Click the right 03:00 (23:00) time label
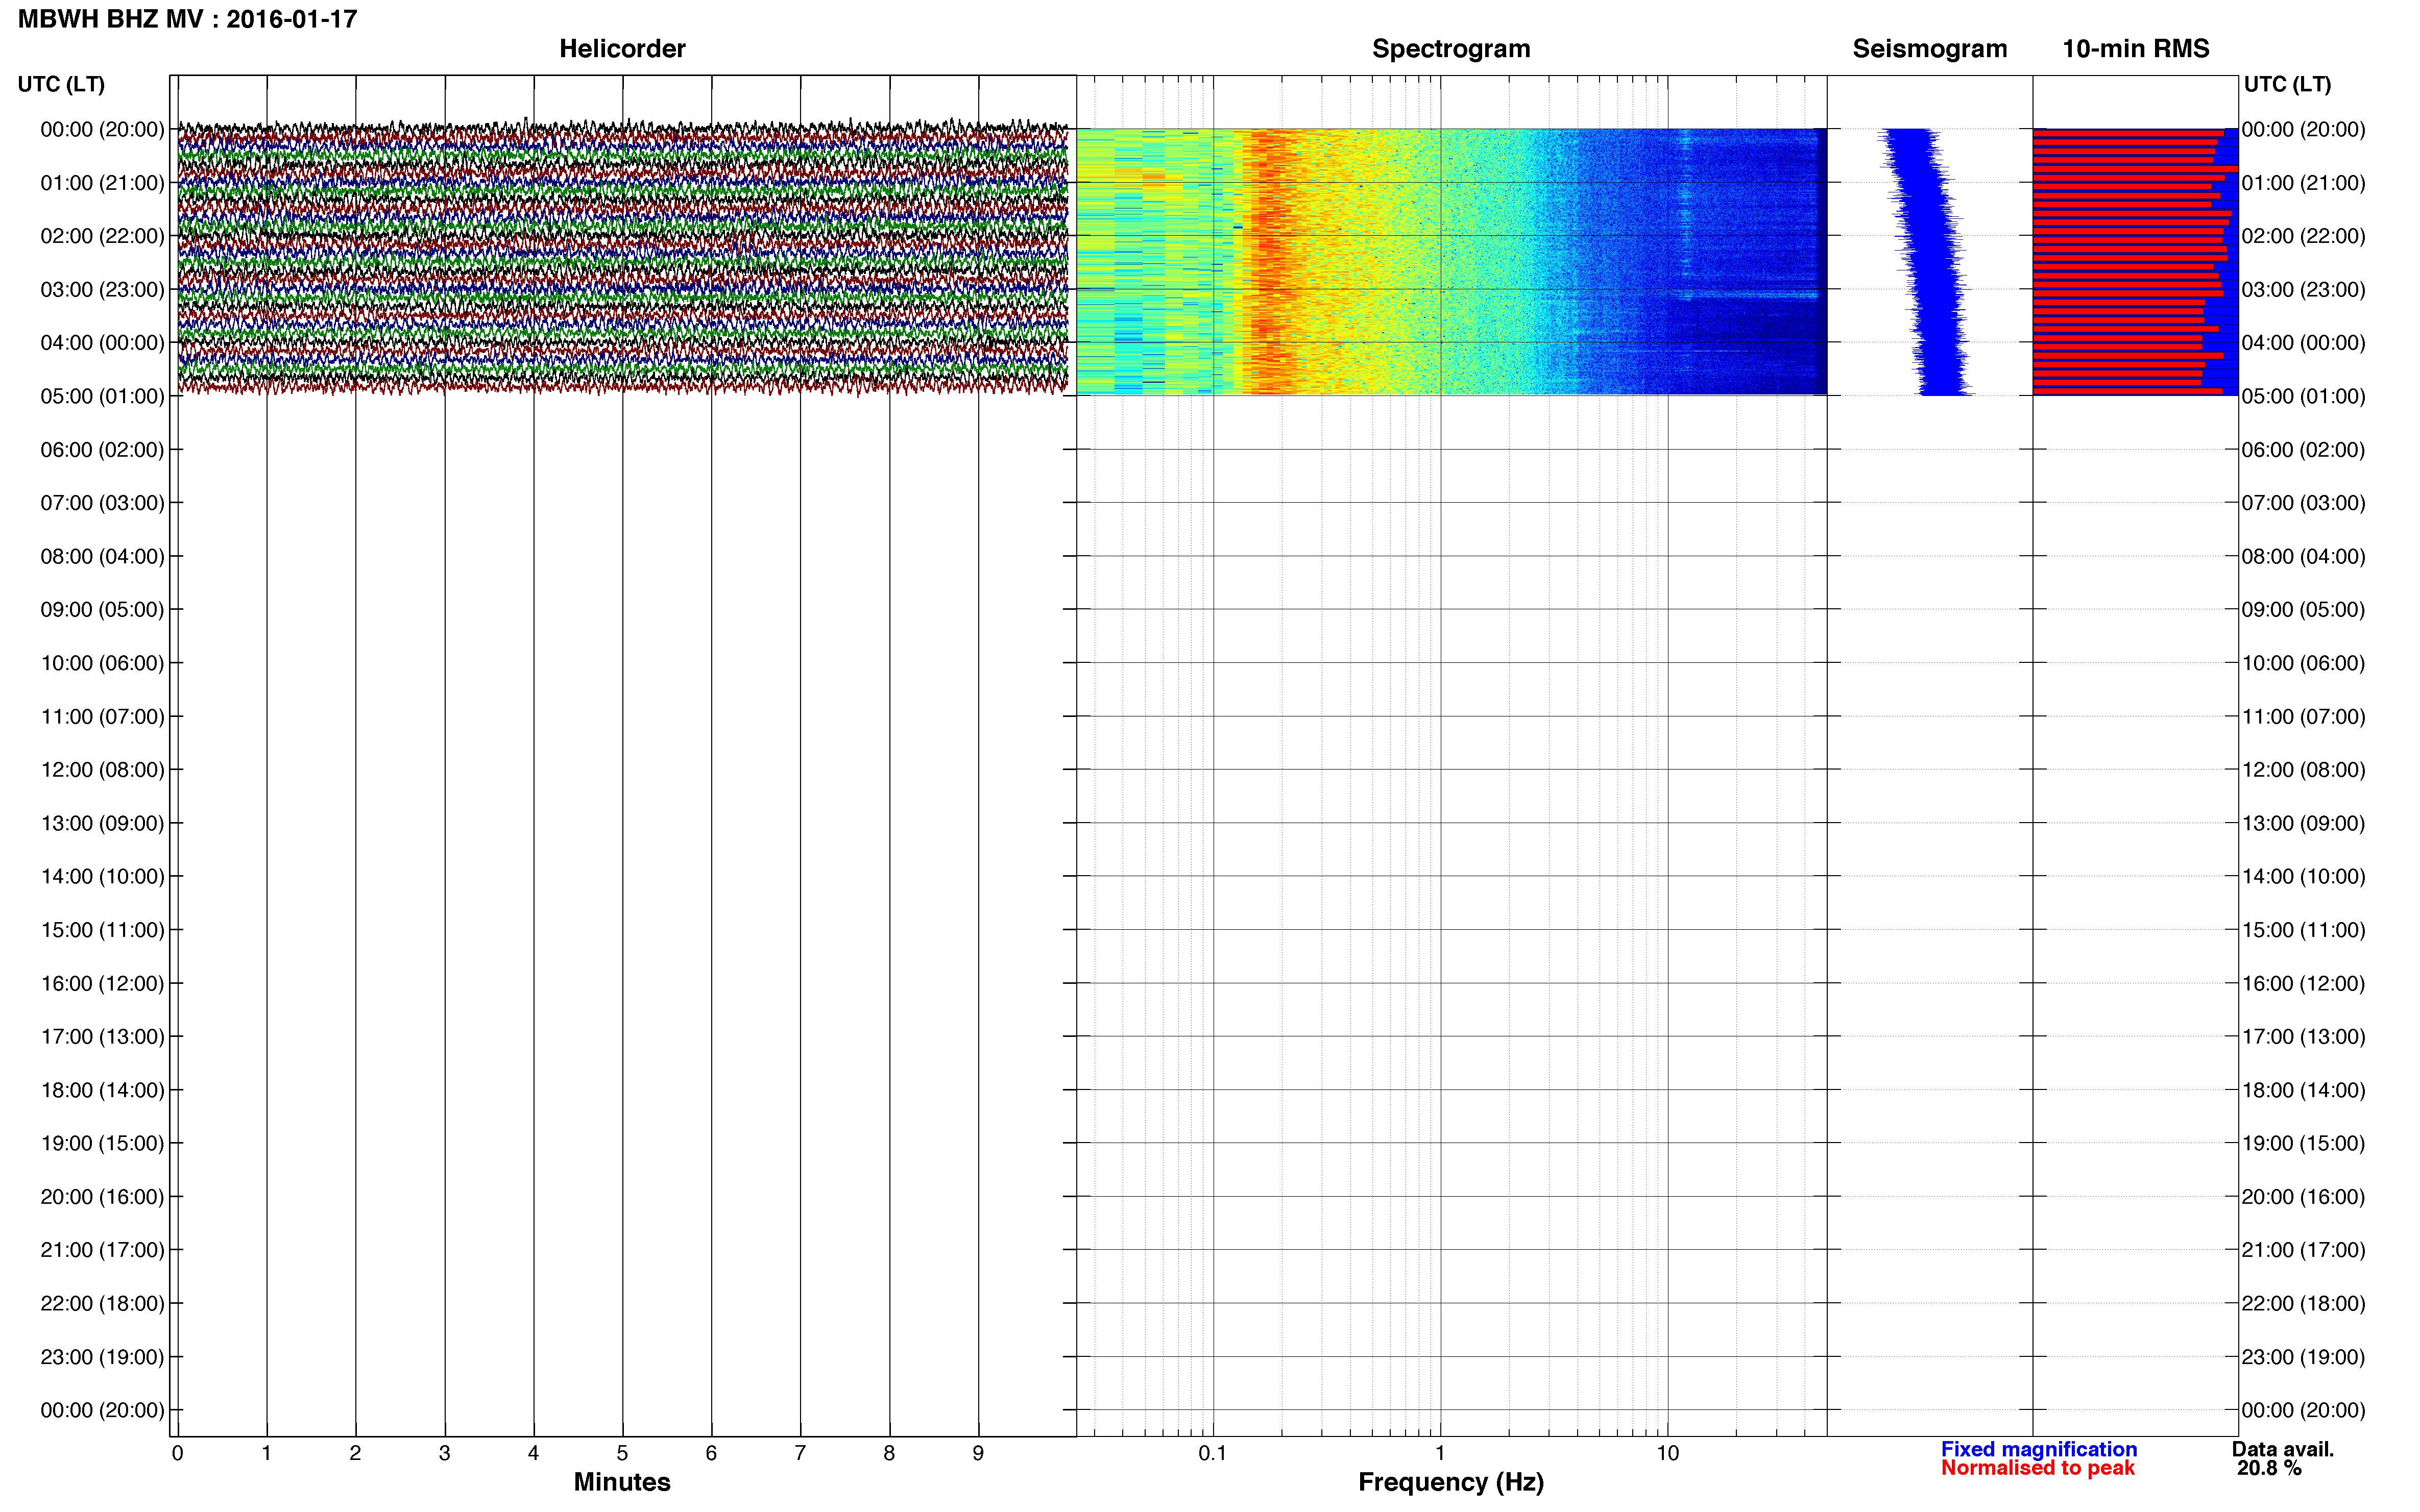This screenshot has width=2420, height=1512. click(x=2303, y=290)
